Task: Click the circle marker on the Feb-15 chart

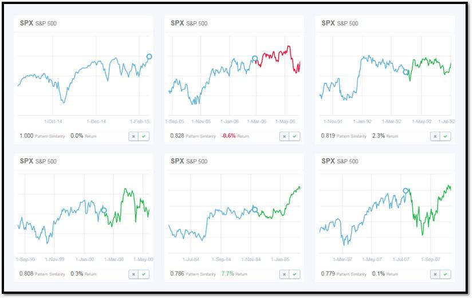Action: tap(149, 56)
